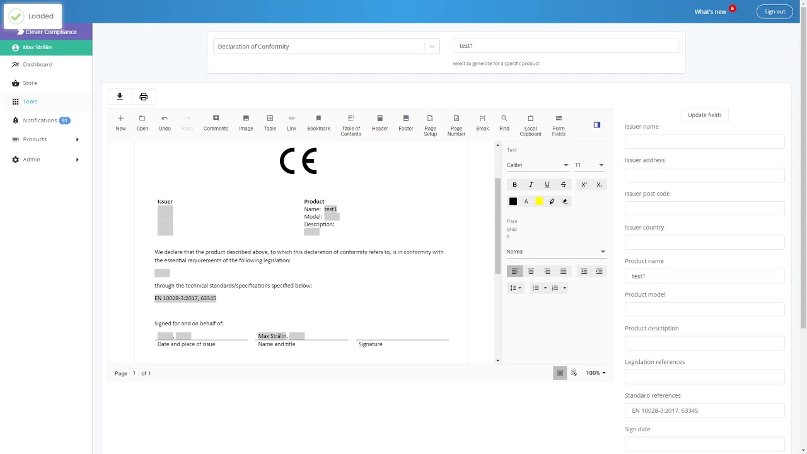Screen dimensions: 807x454
Task: Insert a Bookmark
Action: (318, 123)
